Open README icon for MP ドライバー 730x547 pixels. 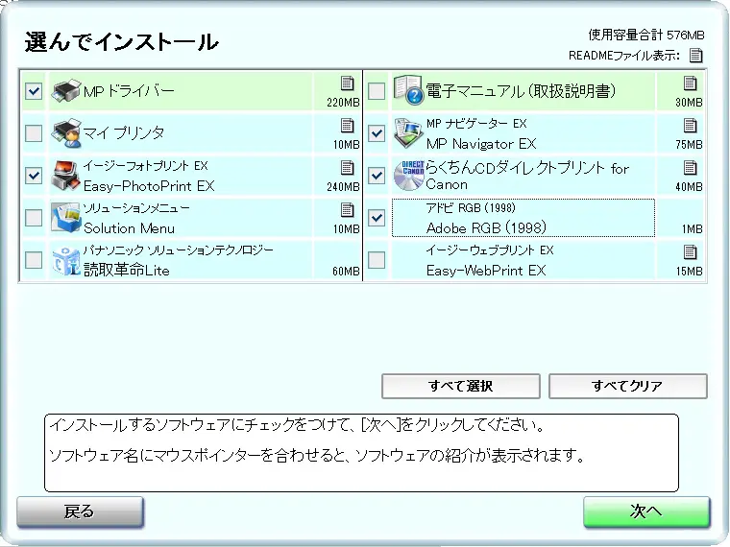tap(348, 83)
